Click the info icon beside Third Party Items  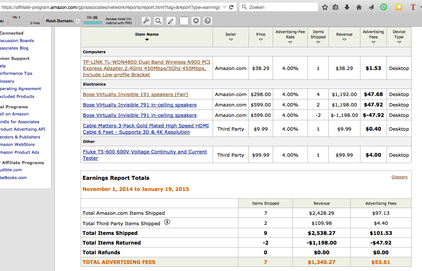[x=167, y=222]
